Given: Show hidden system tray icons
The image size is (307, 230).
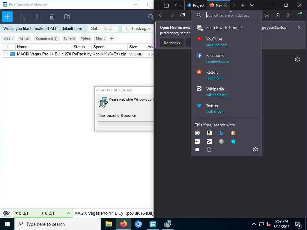Looking at the screenshot, I should 254,224.
